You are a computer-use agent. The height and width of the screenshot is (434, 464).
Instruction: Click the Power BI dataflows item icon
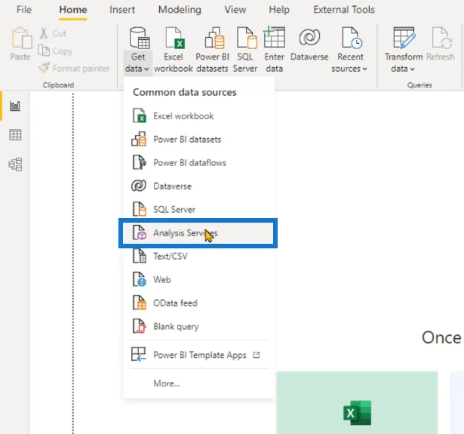(139, 162)
